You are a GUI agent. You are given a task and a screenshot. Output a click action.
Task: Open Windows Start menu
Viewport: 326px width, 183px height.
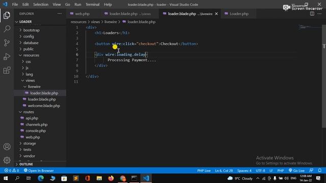pos(6,178)
